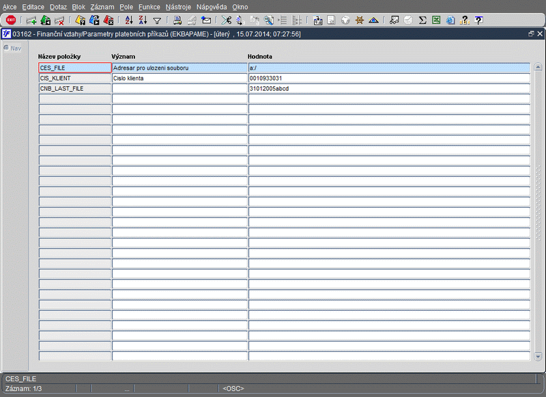Open the Dotaz menu

58,7
